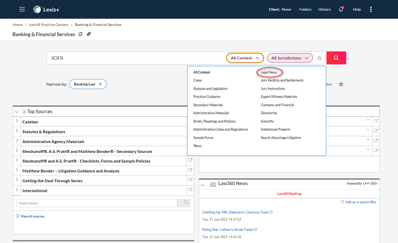Go to Lexis Practice Centers breadcrumb
Image resolution: width=398 pixels, height=243 pixels.
tap(49, 24)
